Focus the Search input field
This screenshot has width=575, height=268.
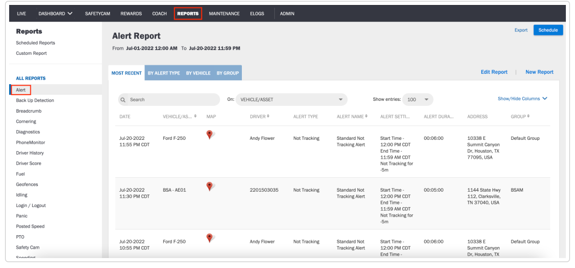click(169, 100)
